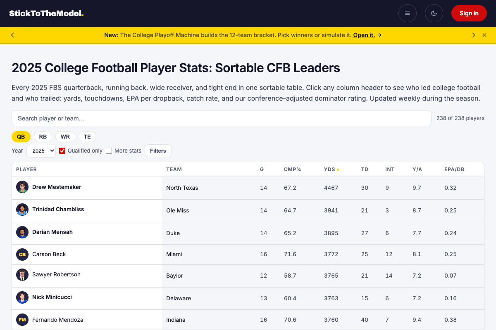Viewport: 496px width, 330px height.
Task: Click the Sign in button
Action: (469, 13)
